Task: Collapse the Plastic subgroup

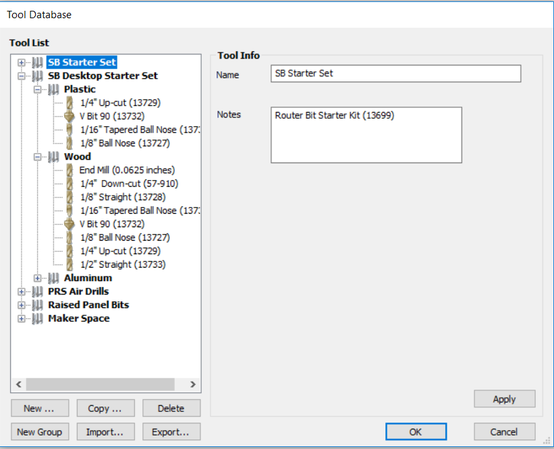Action: (x=38, y=89)
